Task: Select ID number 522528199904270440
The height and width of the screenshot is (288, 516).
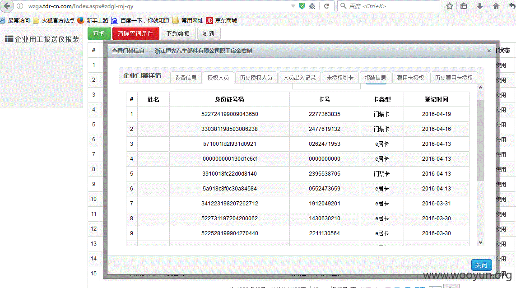Action: [230, 233]
